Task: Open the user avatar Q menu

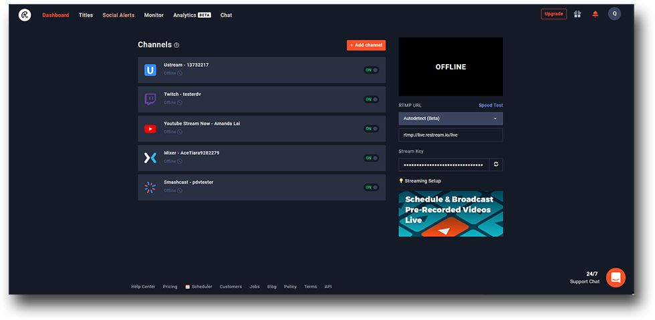Action: (x=614, y=14)
